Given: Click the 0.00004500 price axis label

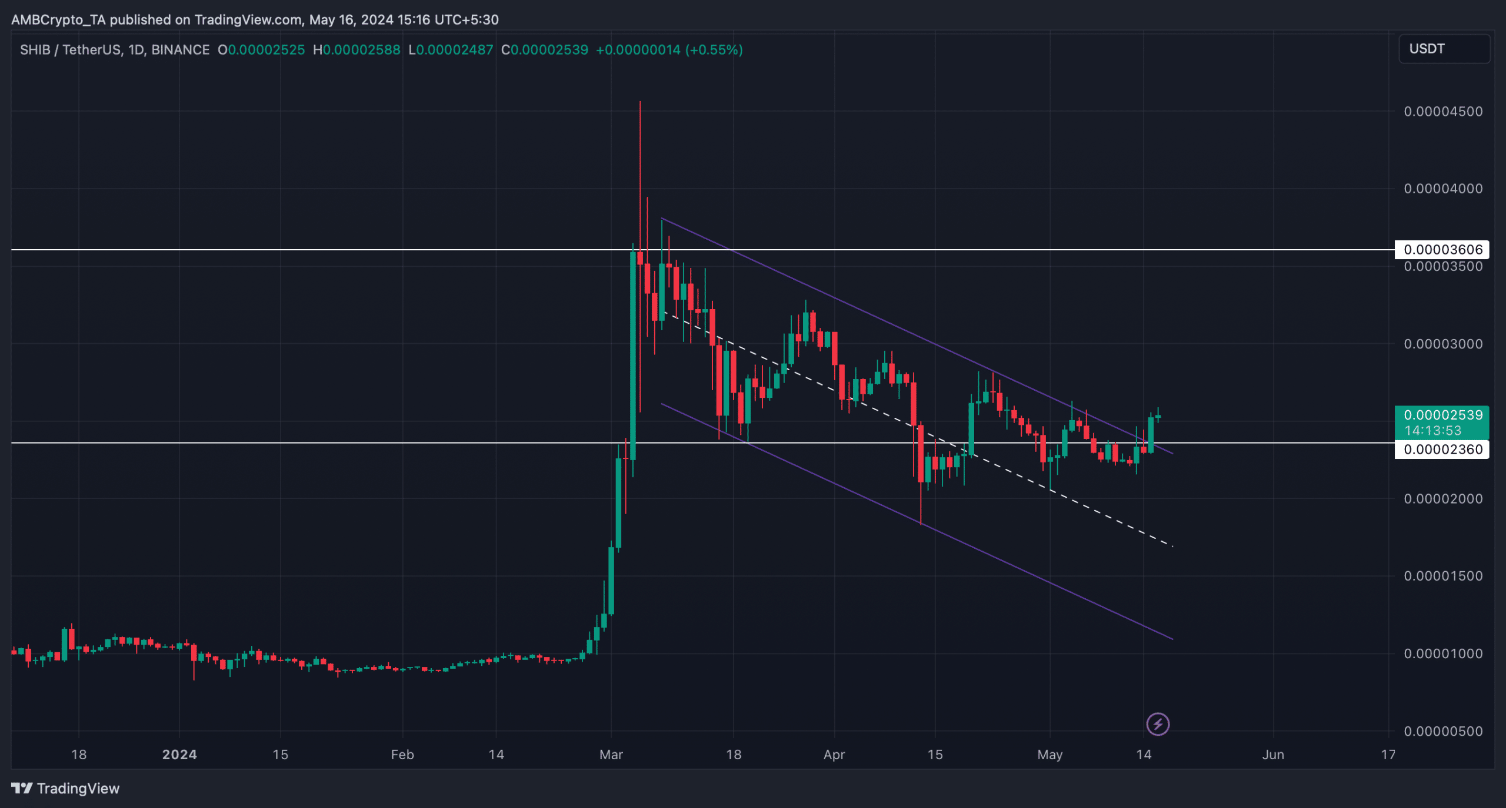Looking at the screenshot, I should (x=1443, y=112).
